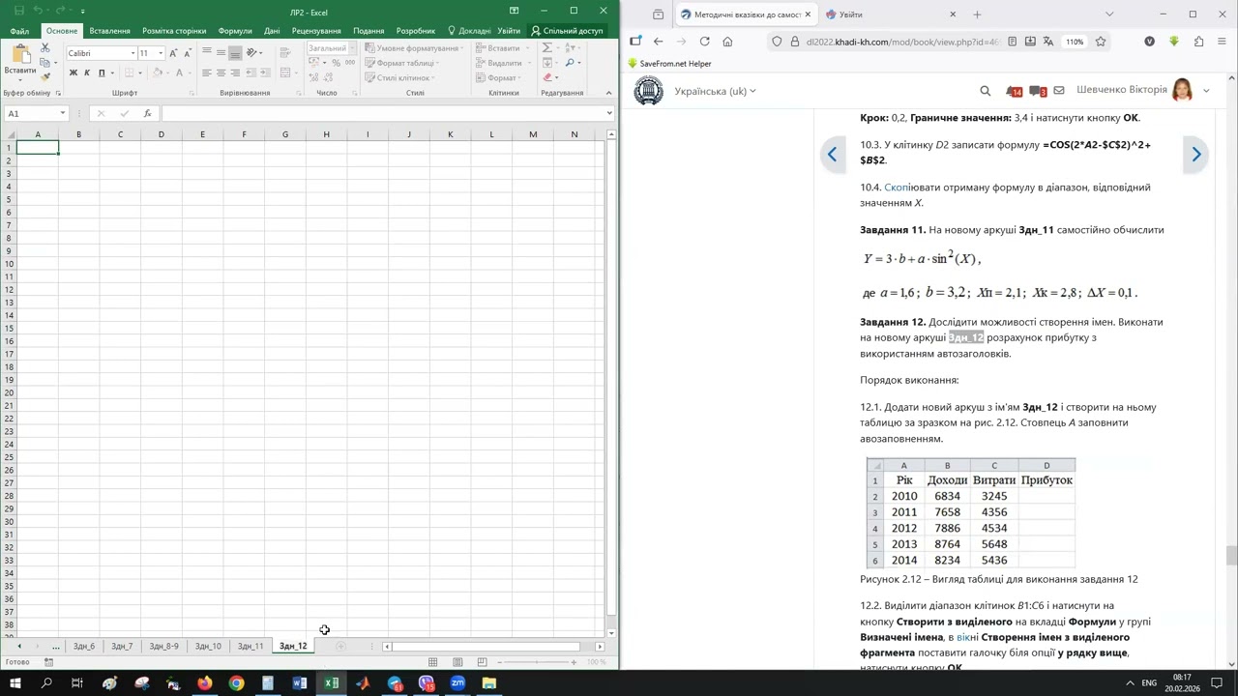Open the font size dropdown showing 11

(x=161, y=53)
